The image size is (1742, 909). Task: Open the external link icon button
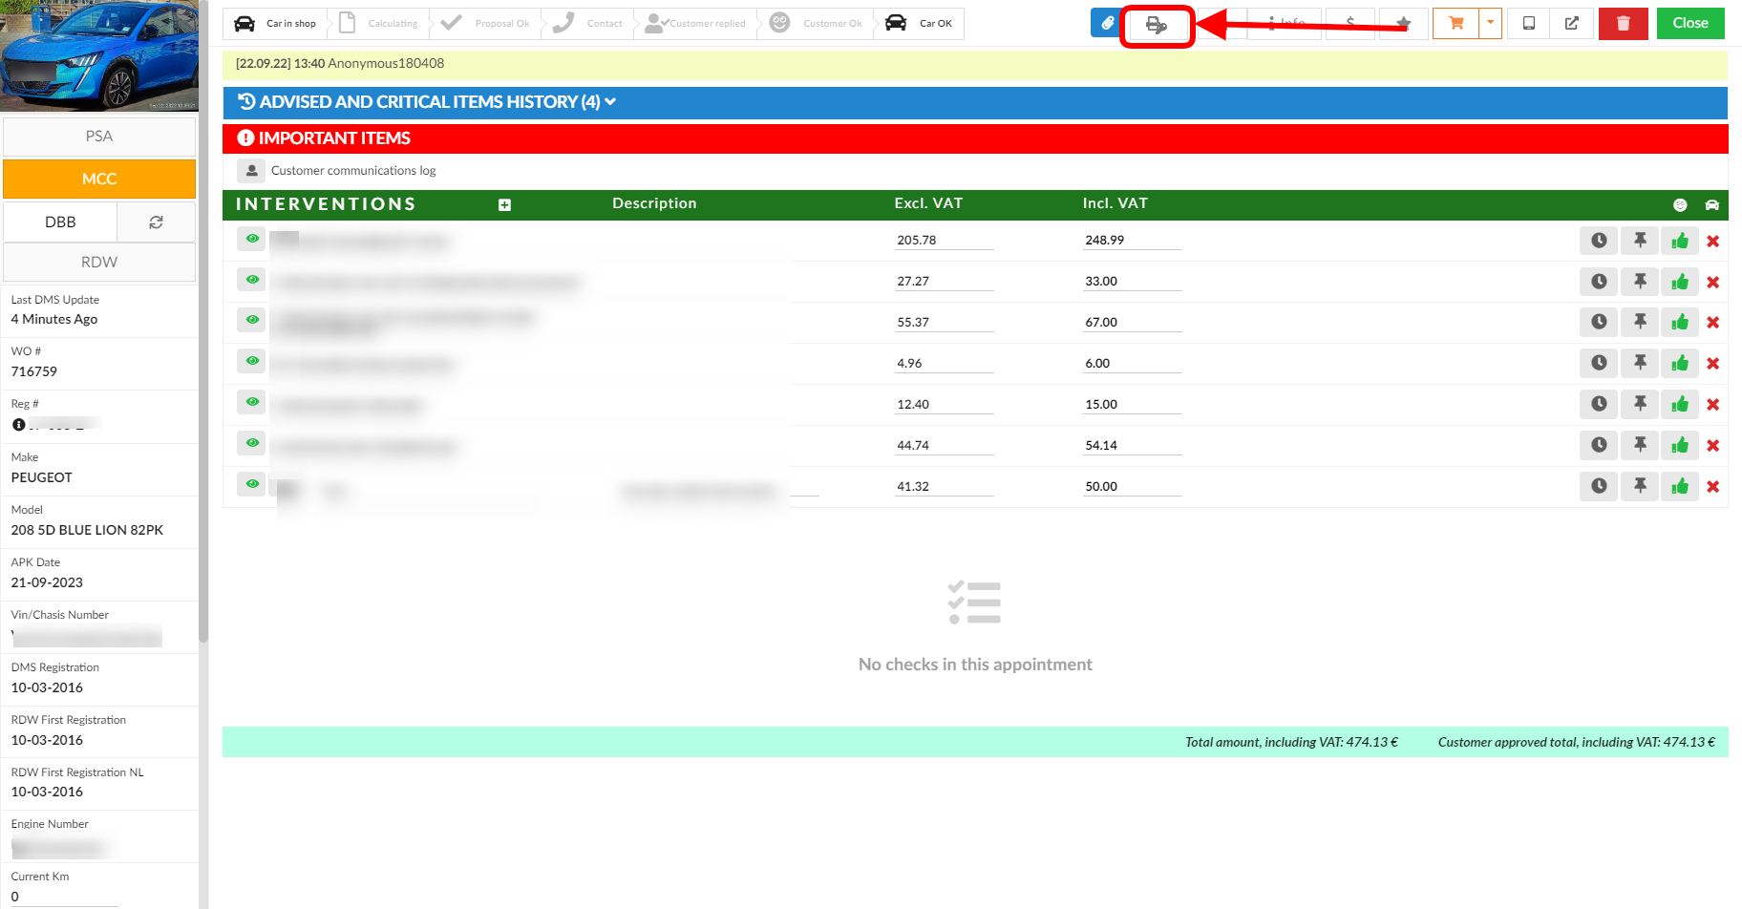click(1571, 24)
